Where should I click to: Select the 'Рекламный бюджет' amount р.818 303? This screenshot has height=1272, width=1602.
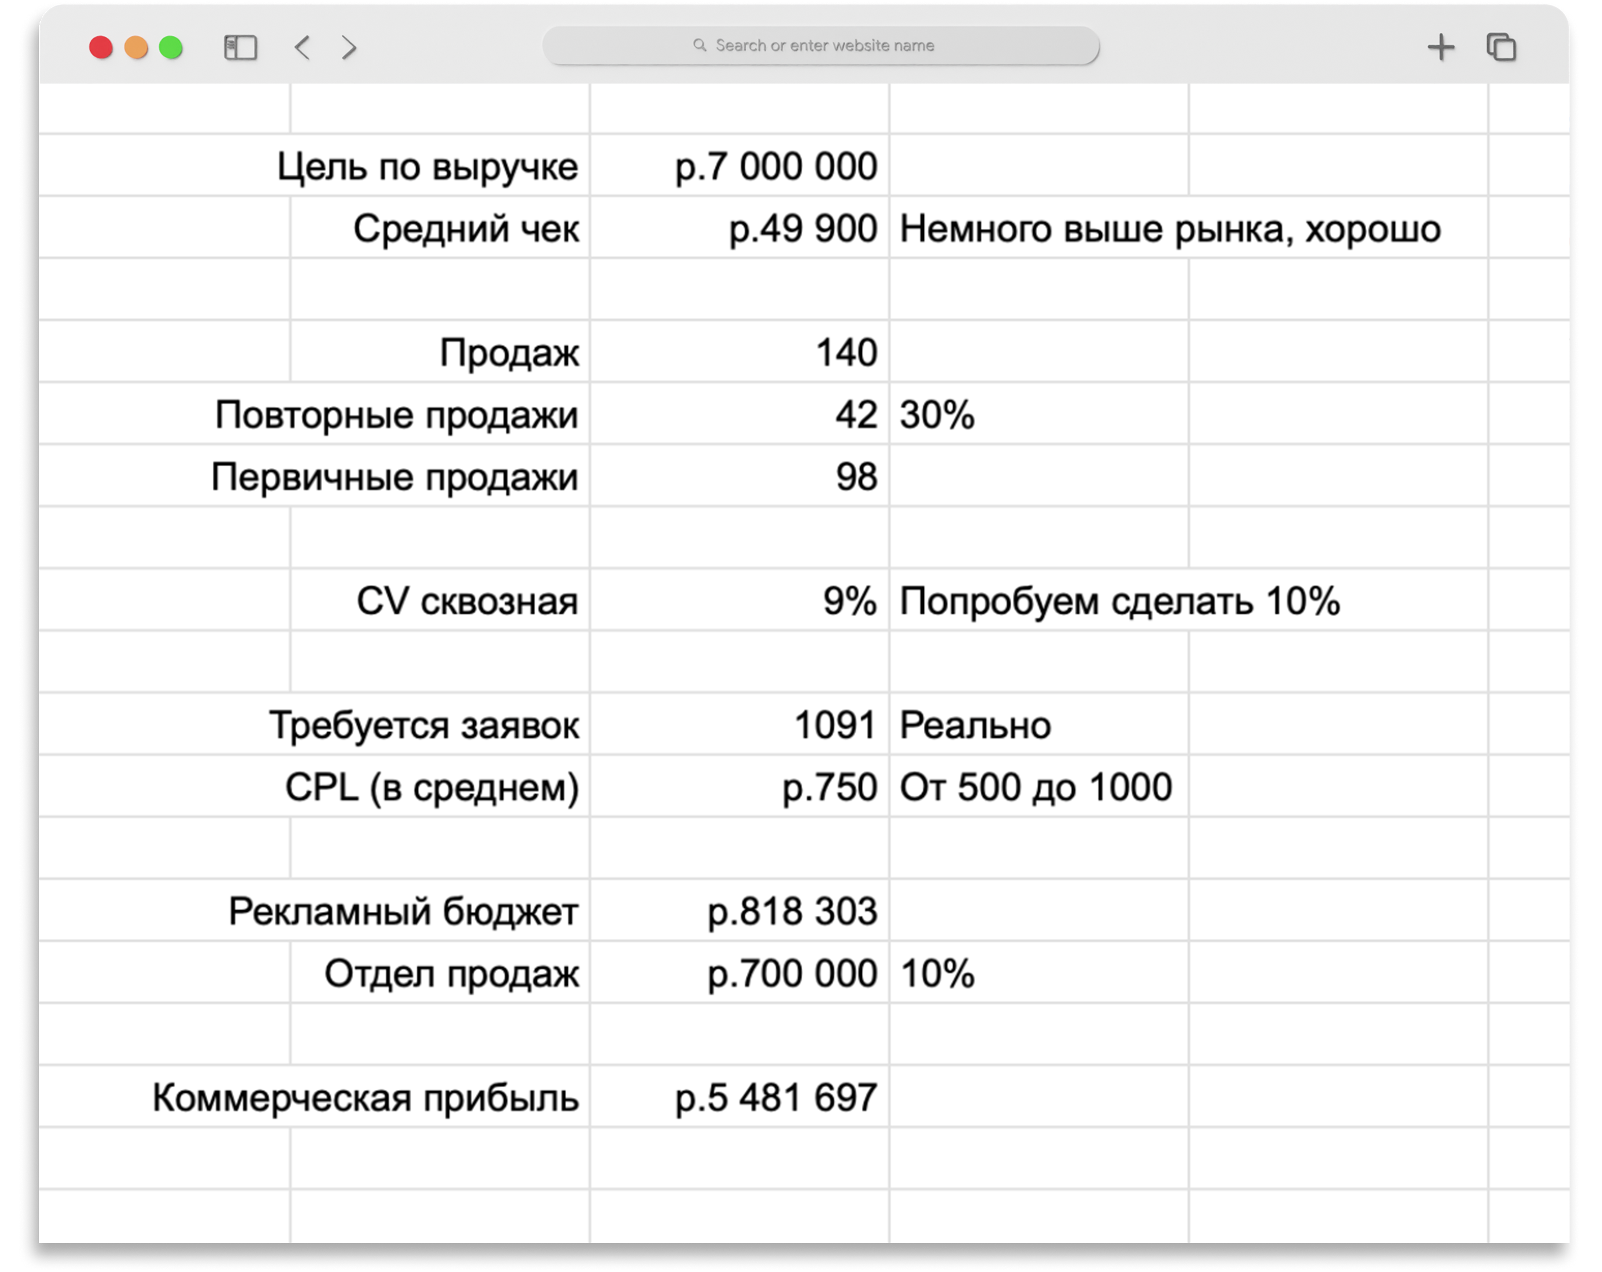(792, 911)
